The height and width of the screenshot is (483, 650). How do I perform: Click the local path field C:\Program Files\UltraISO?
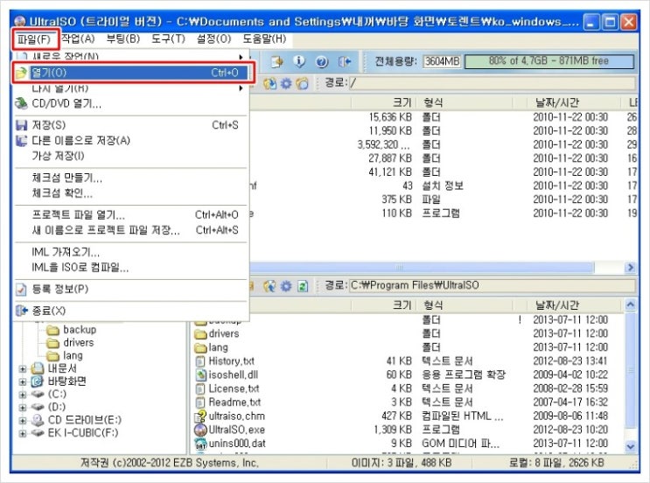[x=492, y=285]
